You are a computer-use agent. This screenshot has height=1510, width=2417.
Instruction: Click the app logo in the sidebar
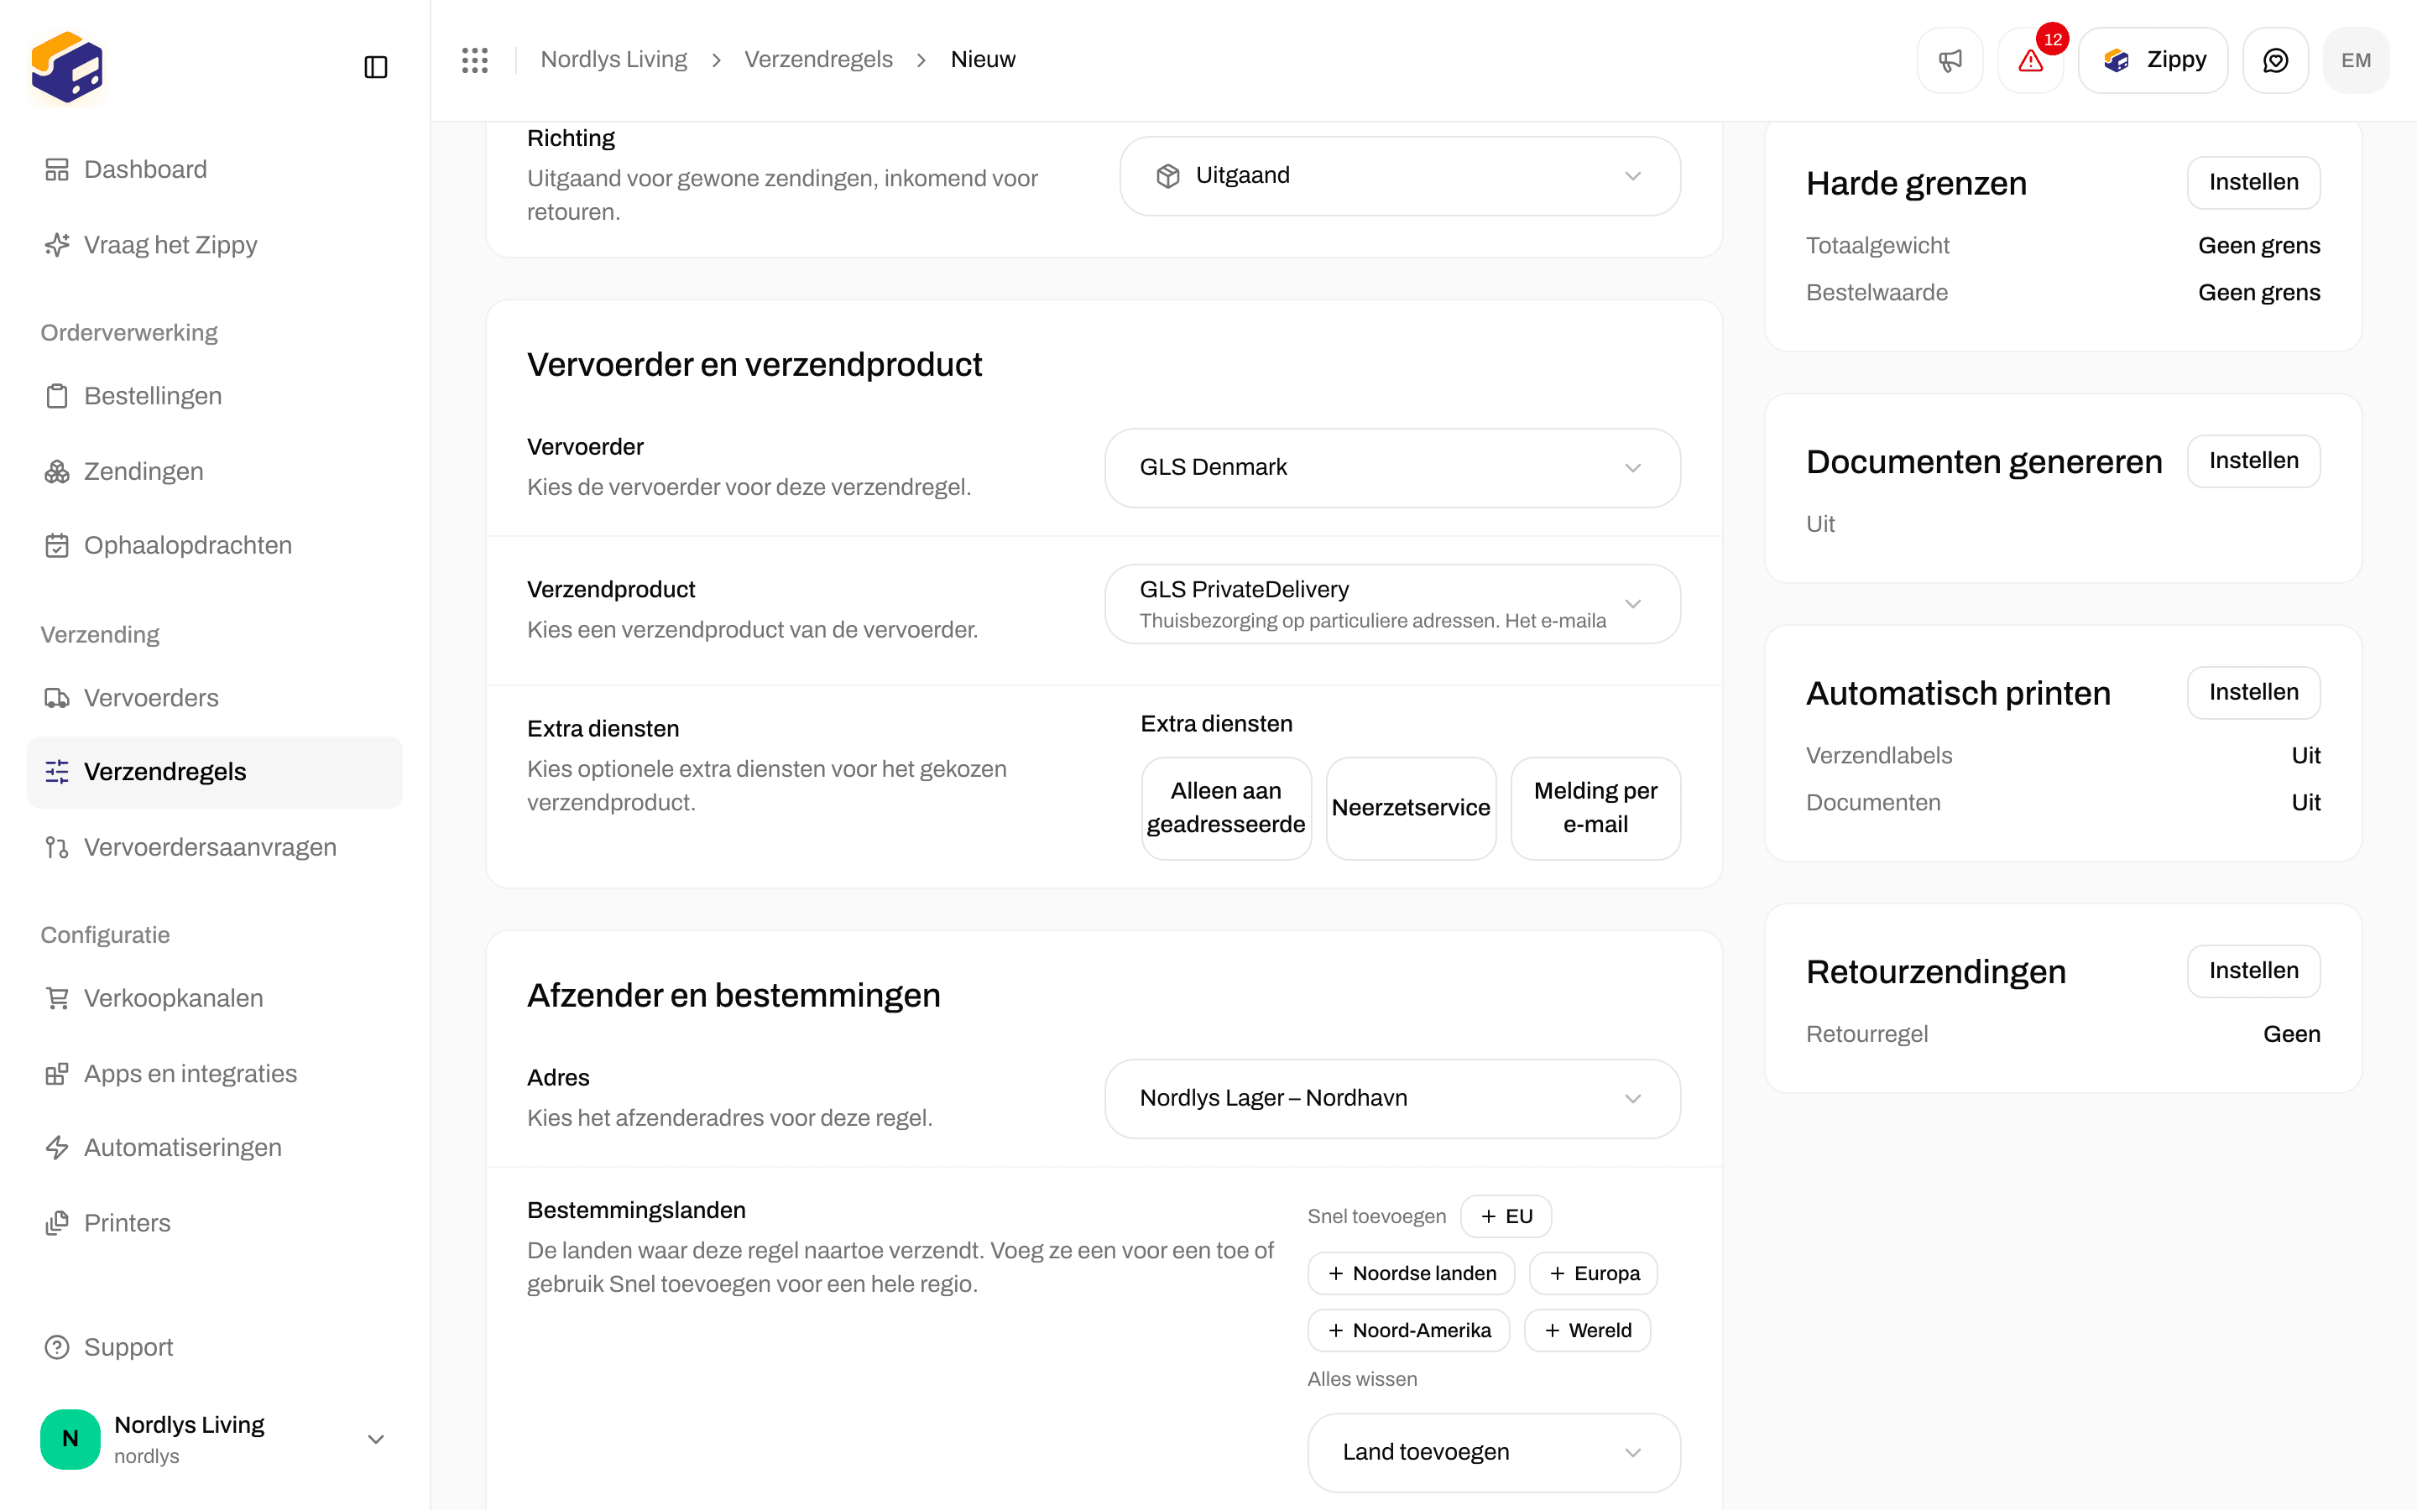(67, 67)
